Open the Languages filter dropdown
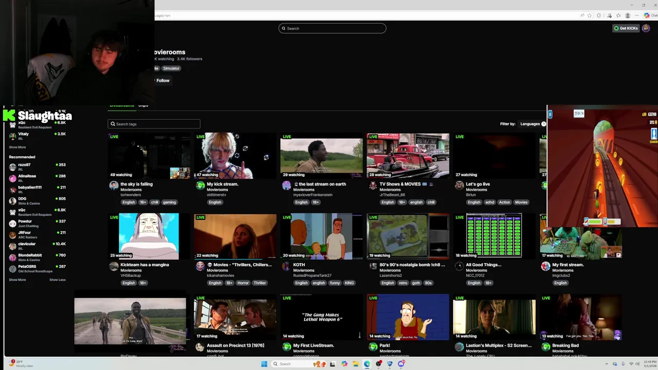 coord(533,124)
